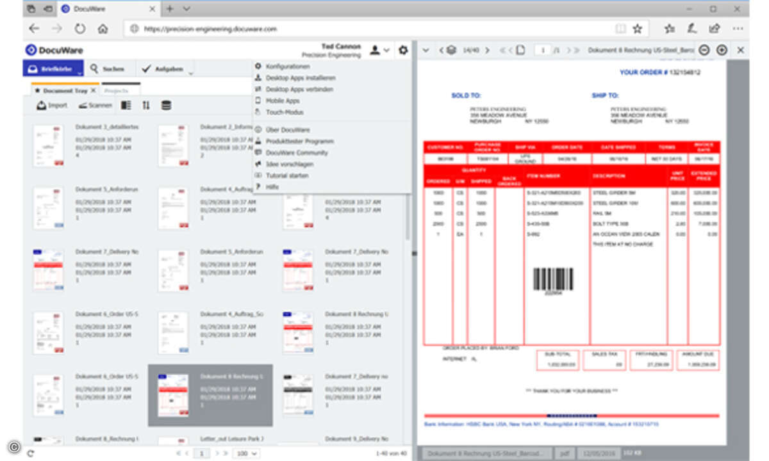Click the database store icon in tray toolbar
The image size is (769, 461).
click(x=166, y=105)
